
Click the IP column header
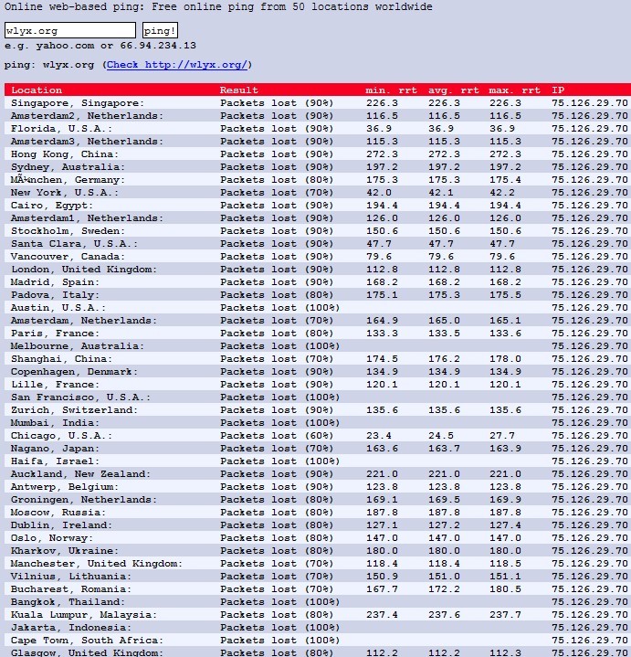[x=558, y=90]
